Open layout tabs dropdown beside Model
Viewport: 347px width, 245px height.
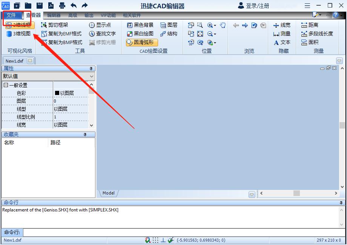pyautogui.click(x=252, y=194)
